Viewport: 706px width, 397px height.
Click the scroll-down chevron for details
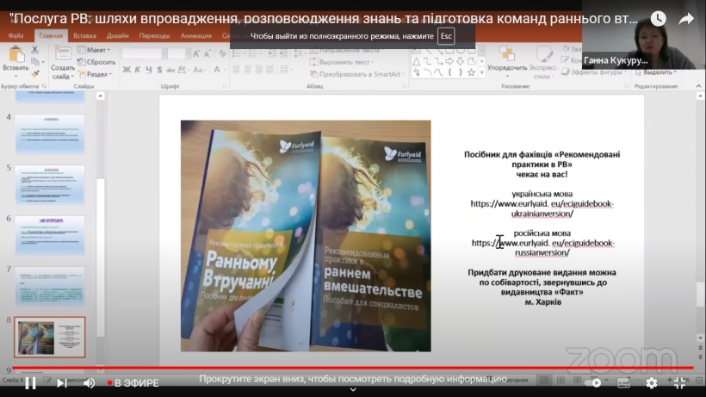(x=353, y=390)
